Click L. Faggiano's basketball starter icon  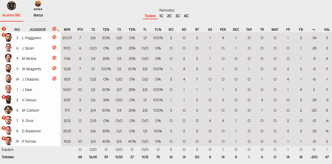pyautogui.click(x=54, y=37)
